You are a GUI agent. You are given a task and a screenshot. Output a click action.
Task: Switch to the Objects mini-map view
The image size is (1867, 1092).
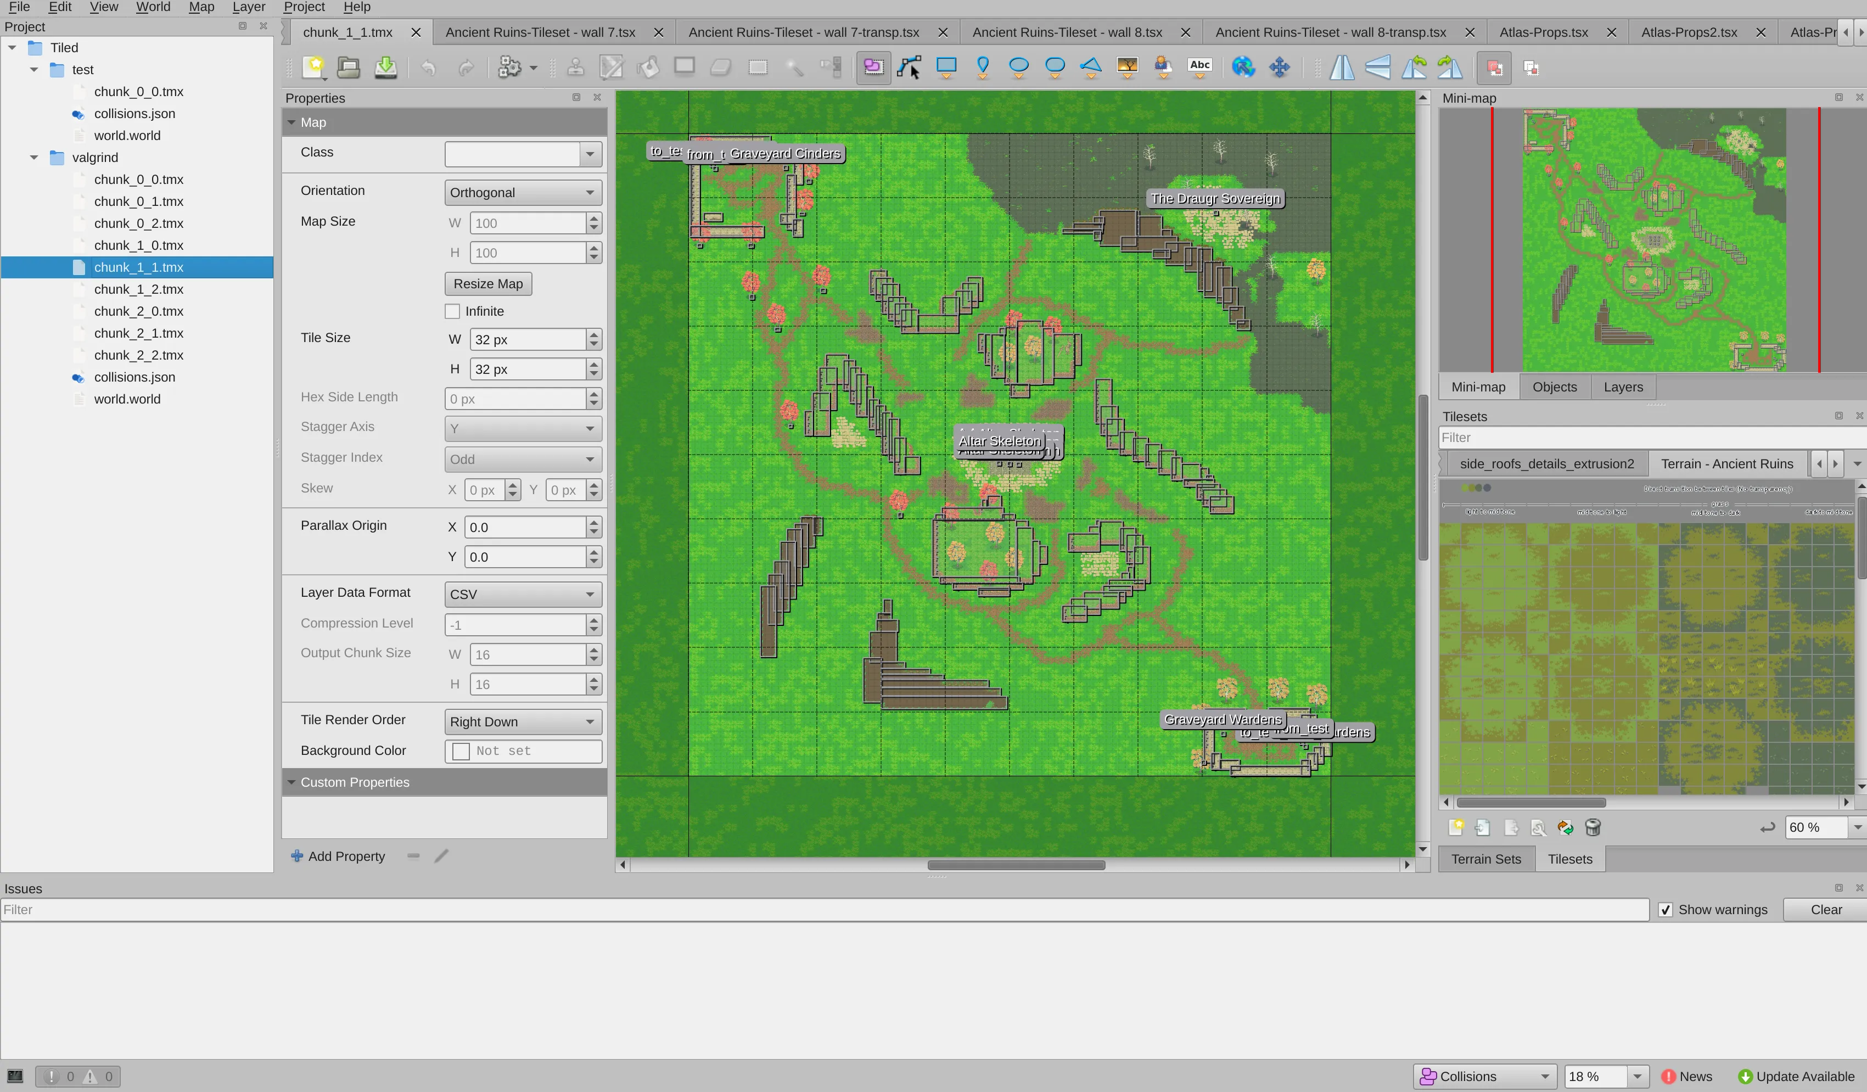click(1554, 386)
